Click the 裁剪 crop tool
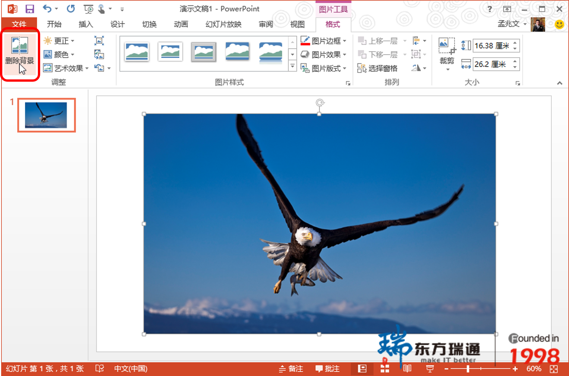Image resolution: width=569 pixels, height=376 pixels. pos(447,53)
